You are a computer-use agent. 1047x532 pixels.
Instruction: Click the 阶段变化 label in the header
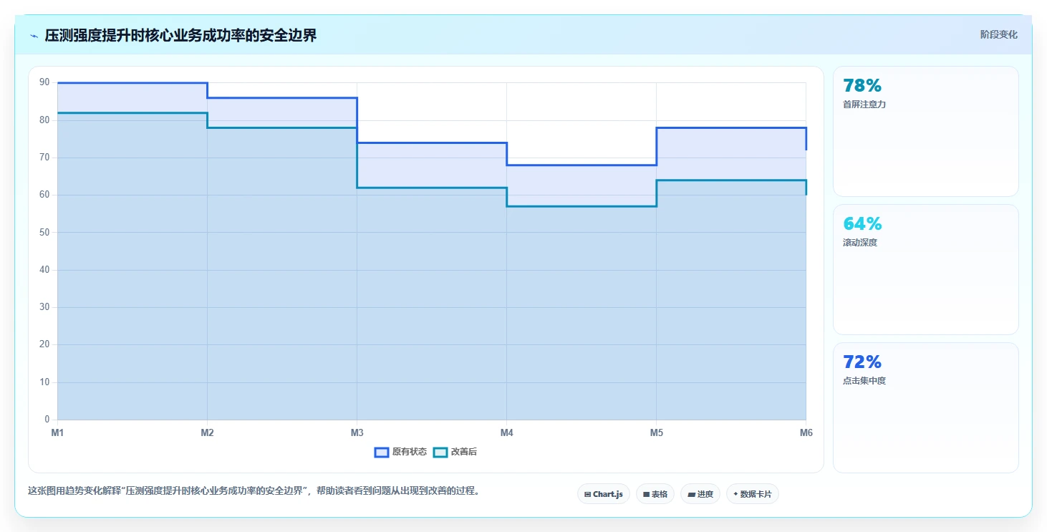click(999, 35)
